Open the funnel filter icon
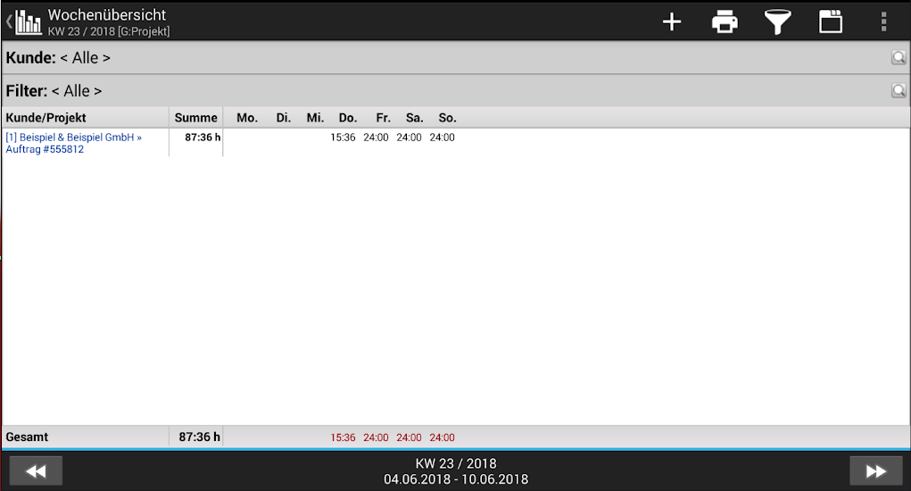 tap(778, 22)
